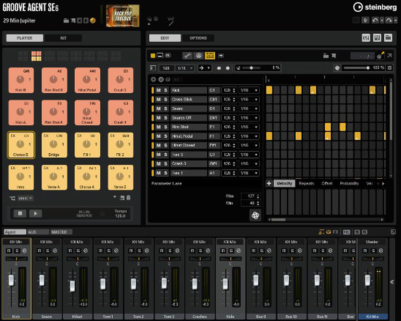Screen dimensions: 401x321
Task: Open the Kit Mix output dropdown on Snare channel
Action: pyautogui.click(x=47, y=242)
